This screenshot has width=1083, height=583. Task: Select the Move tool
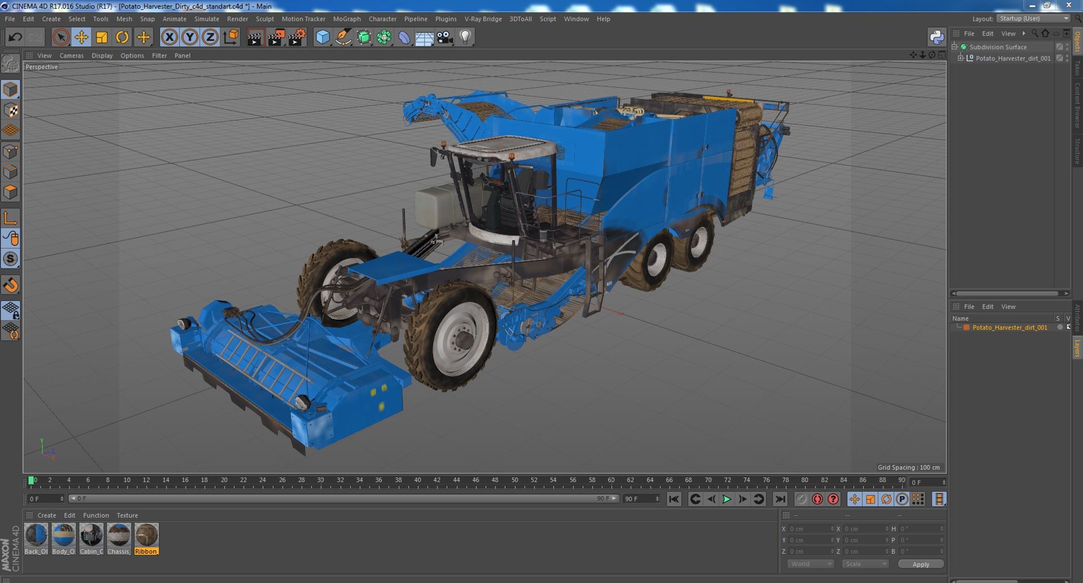(x=81, y=37)
